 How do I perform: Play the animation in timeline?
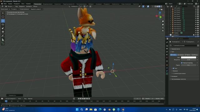85,99
